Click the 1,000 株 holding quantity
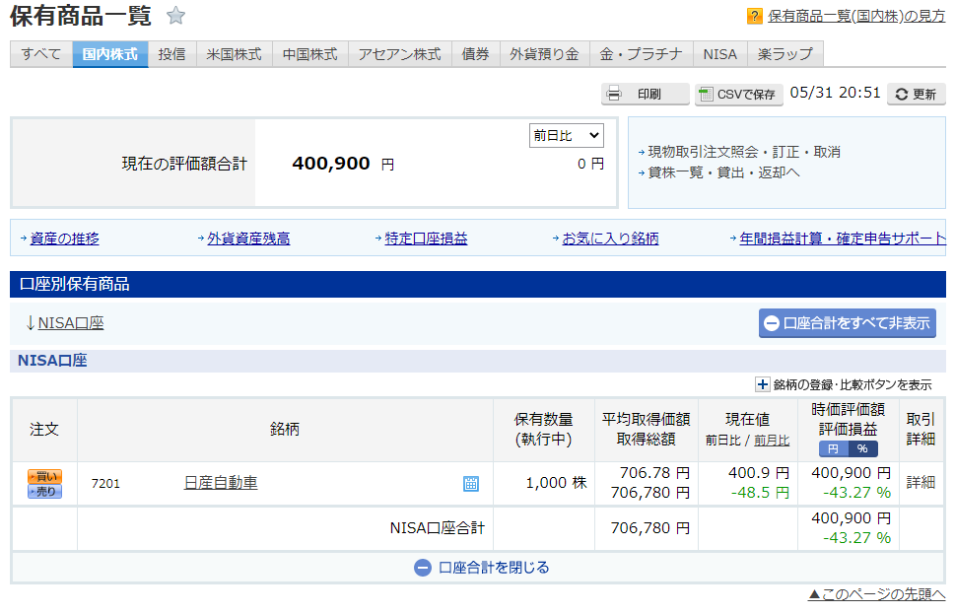This screenshot has width=955, height=614. coord(556,483)
